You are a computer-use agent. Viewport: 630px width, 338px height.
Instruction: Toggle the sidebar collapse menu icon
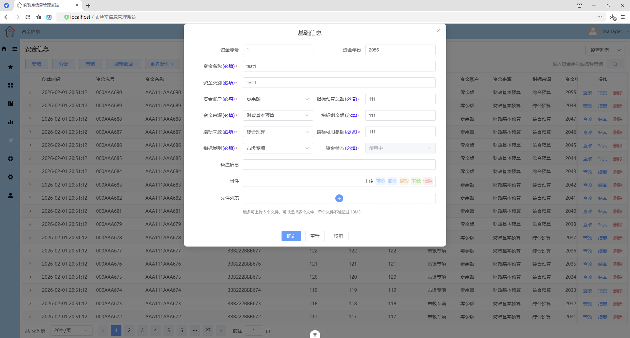(x=15, y=49)
